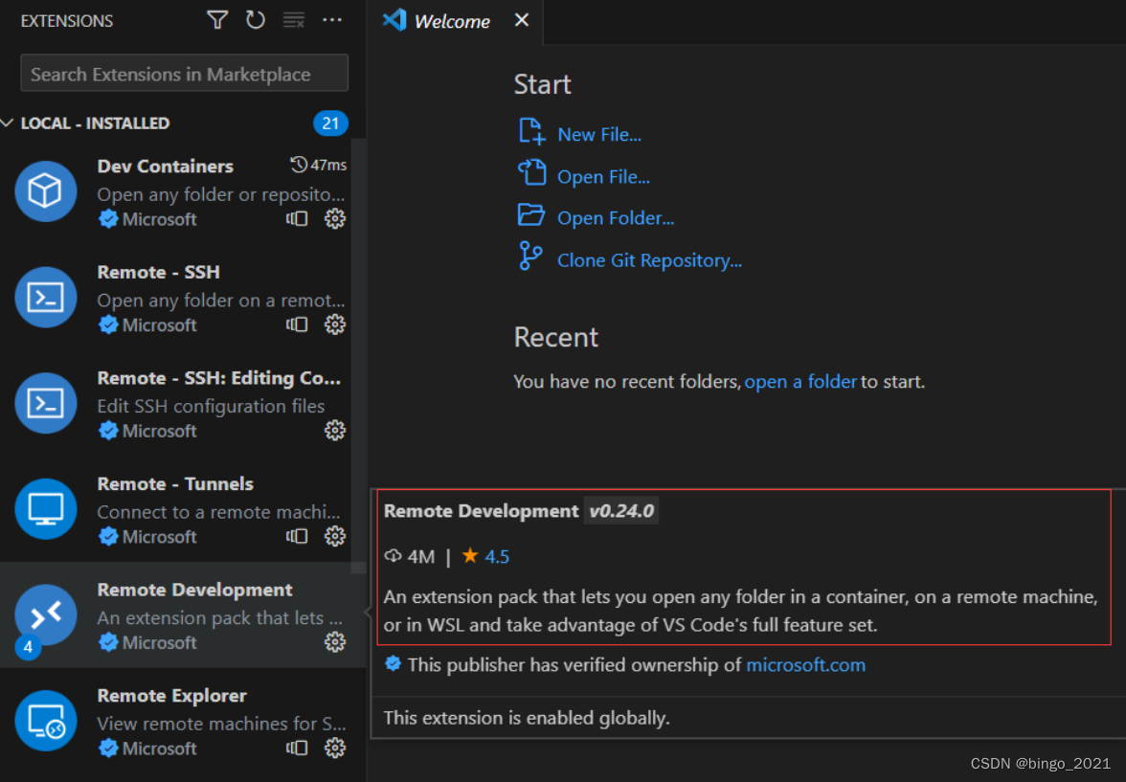The width and height of the screenshot is (1126, 782).
Task: Click the 4.5 star rating link
Action: [496, 556]
